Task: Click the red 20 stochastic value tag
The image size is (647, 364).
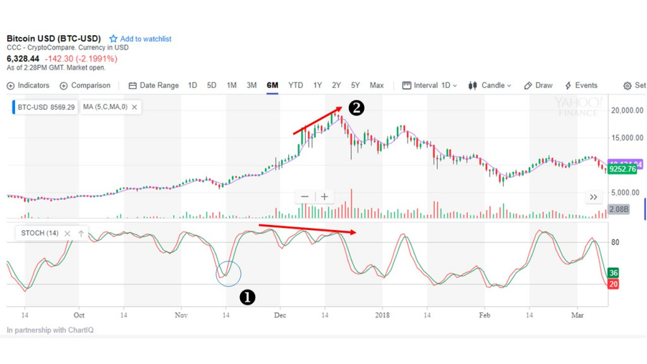Action: click(613, 284)
